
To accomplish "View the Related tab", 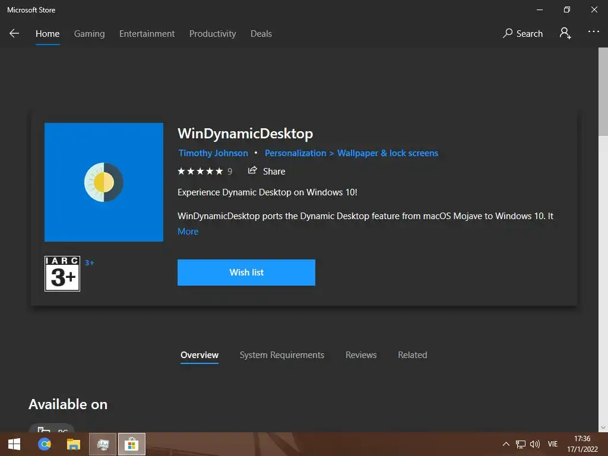I will pos(413,355).
